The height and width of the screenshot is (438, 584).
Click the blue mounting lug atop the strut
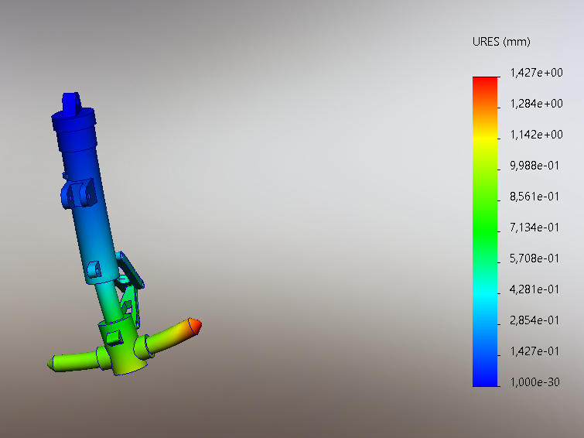pos(71,104)
